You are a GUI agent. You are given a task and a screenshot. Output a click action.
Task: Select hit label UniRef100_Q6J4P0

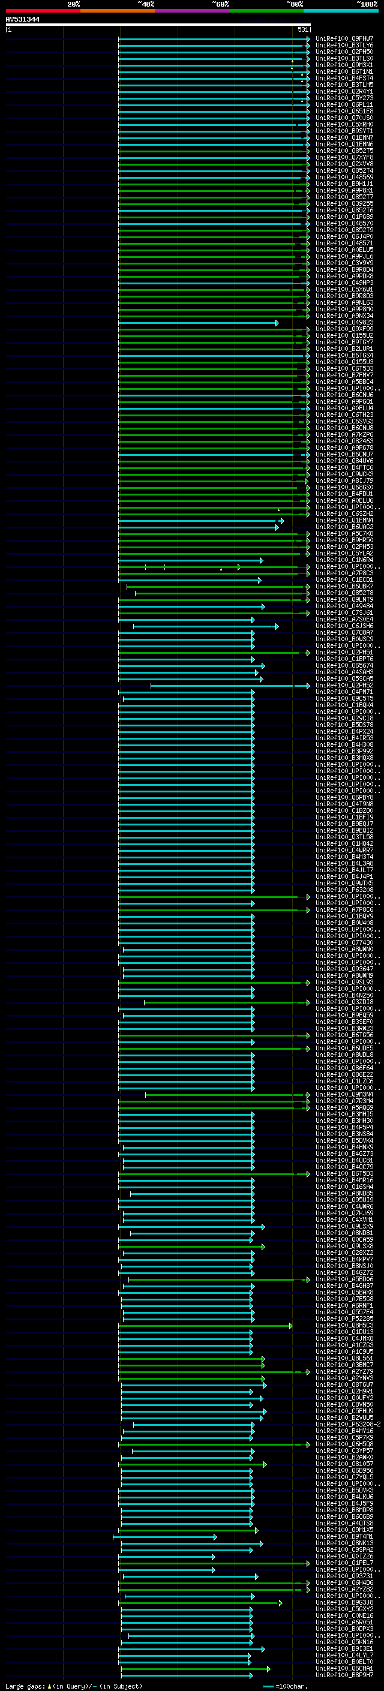click(x=344, y=236)
